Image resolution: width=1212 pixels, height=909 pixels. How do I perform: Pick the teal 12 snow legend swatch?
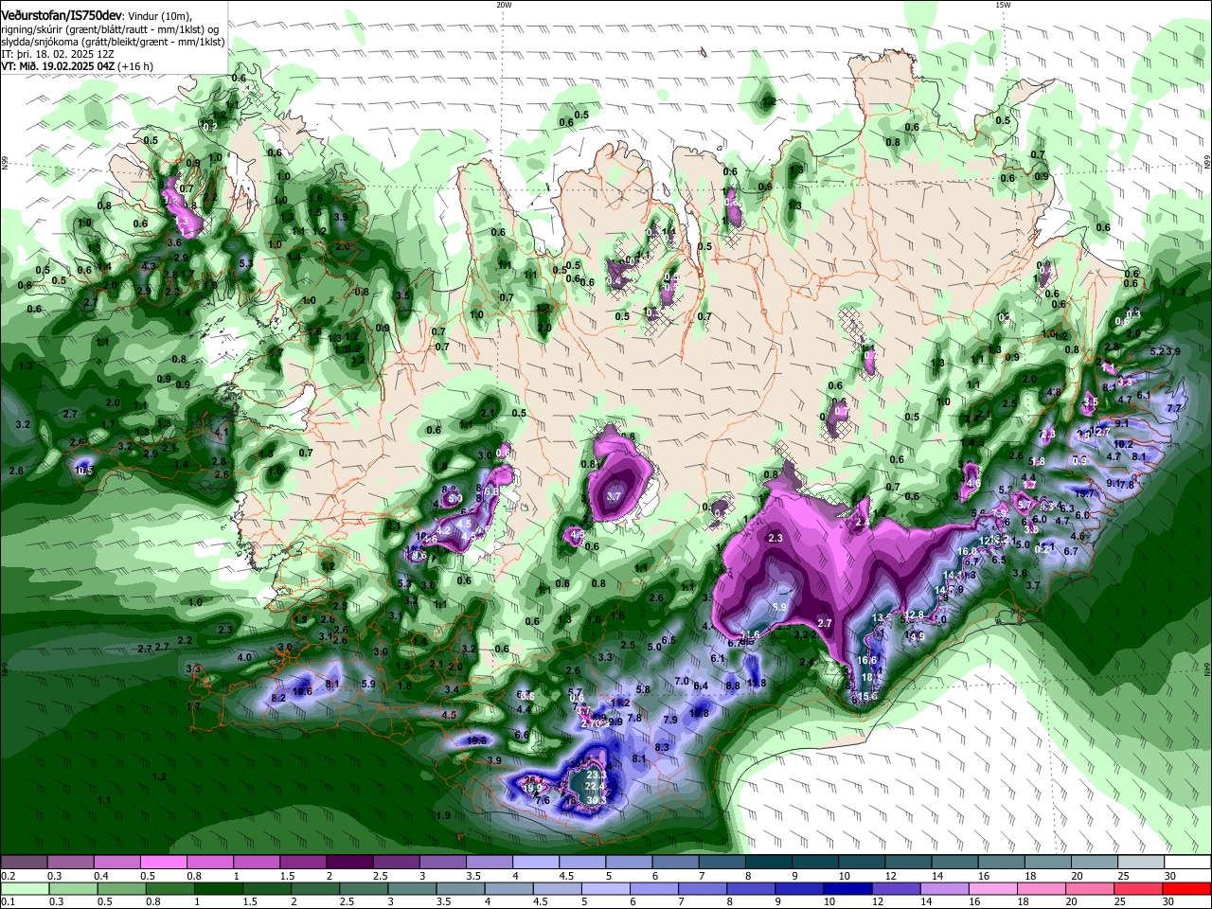(x=908, y=862)
